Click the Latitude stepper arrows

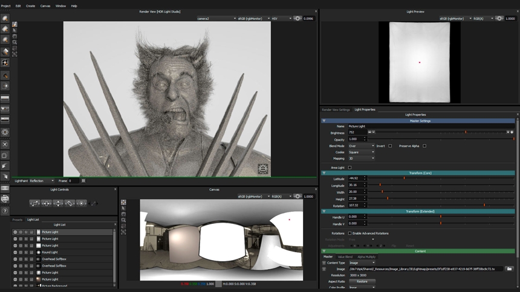click(365, 178)
